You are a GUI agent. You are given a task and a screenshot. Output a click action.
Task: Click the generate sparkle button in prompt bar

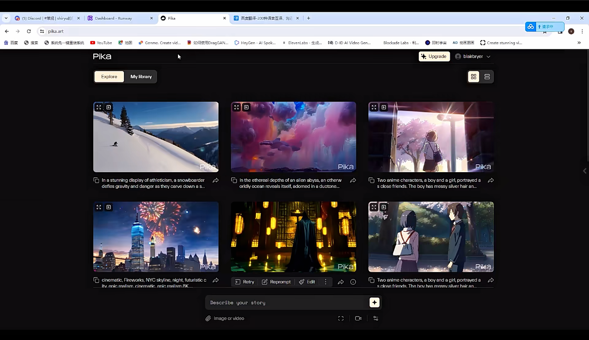pos(374,303)
